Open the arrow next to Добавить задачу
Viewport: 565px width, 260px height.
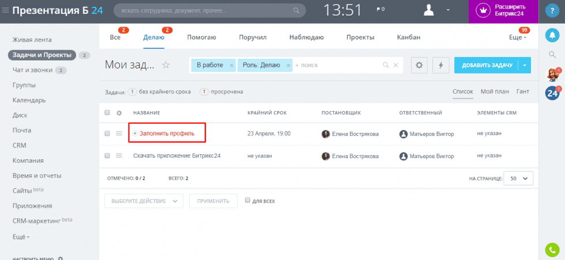click(x=525, y=66)
